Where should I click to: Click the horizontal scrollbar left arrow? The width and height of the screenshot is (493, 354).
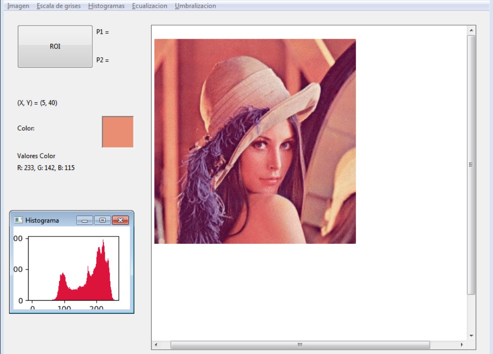click(x=156, y=344)
